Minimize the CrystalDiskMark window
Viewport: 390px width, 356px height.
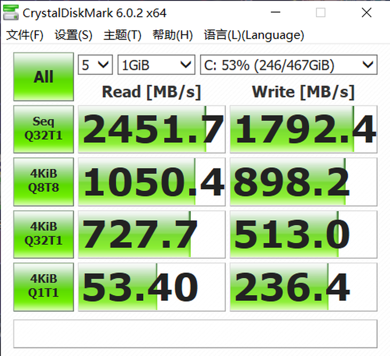tap(275, 12)
